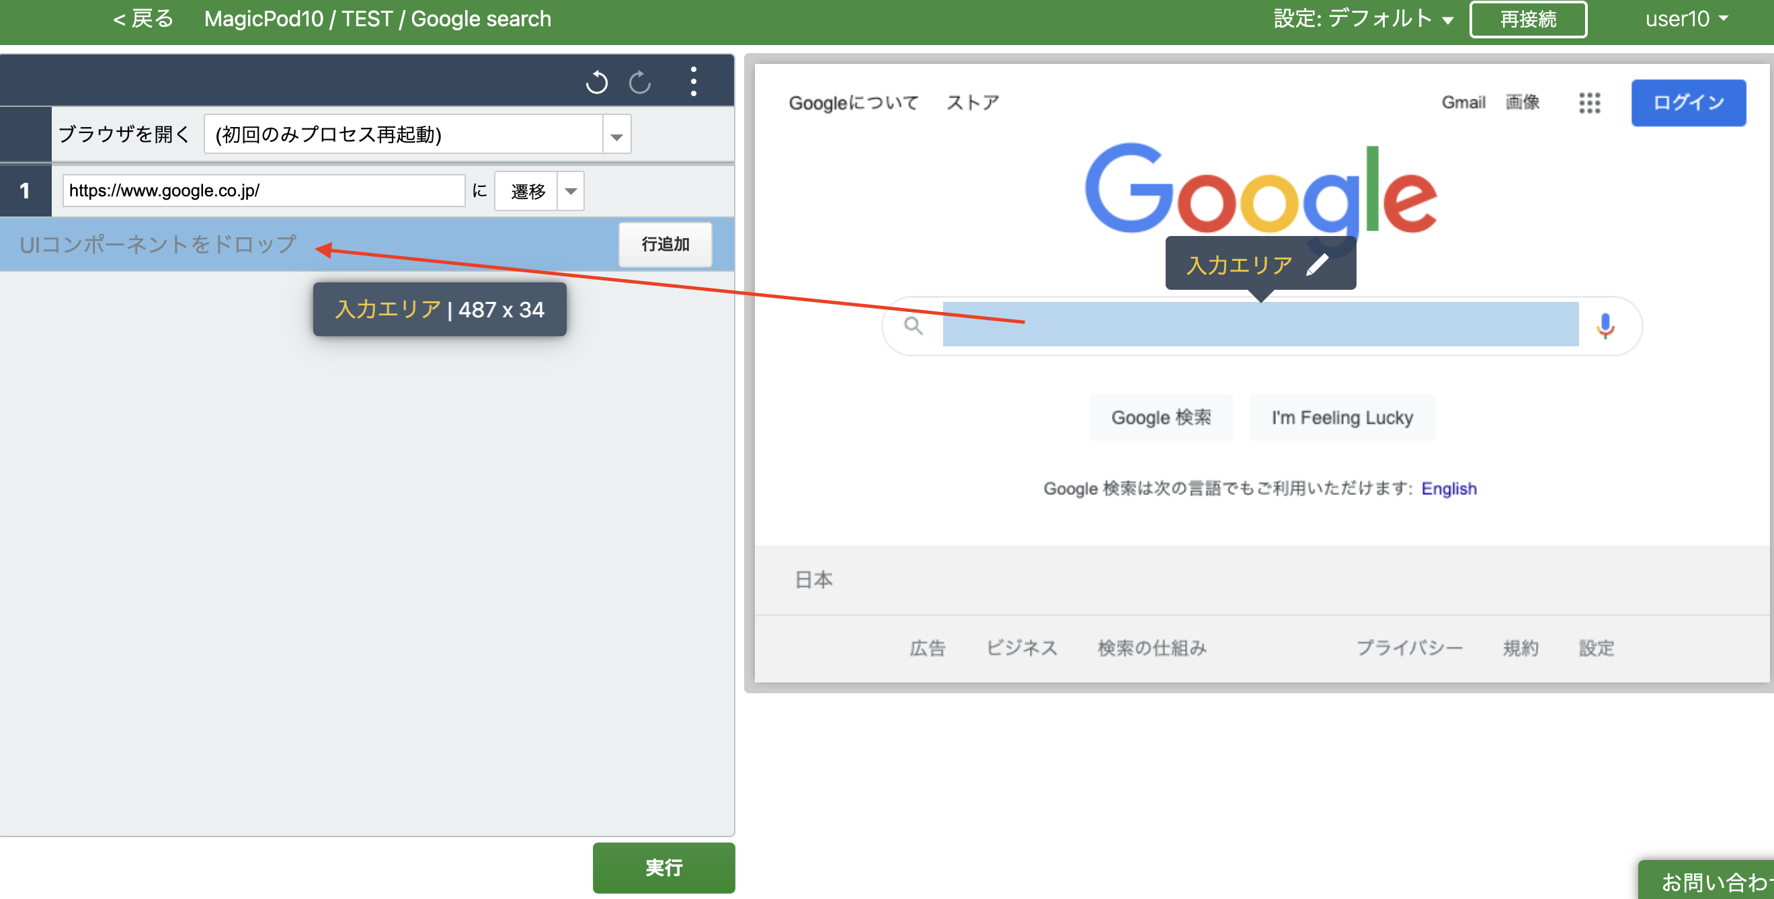
Task: Click the 広告 footer link
Action: pyautogui.click(x=927, y=648)
